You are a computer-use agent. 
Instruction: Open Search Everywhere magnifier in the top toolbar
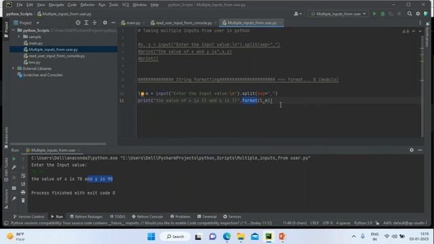(410, 14)
